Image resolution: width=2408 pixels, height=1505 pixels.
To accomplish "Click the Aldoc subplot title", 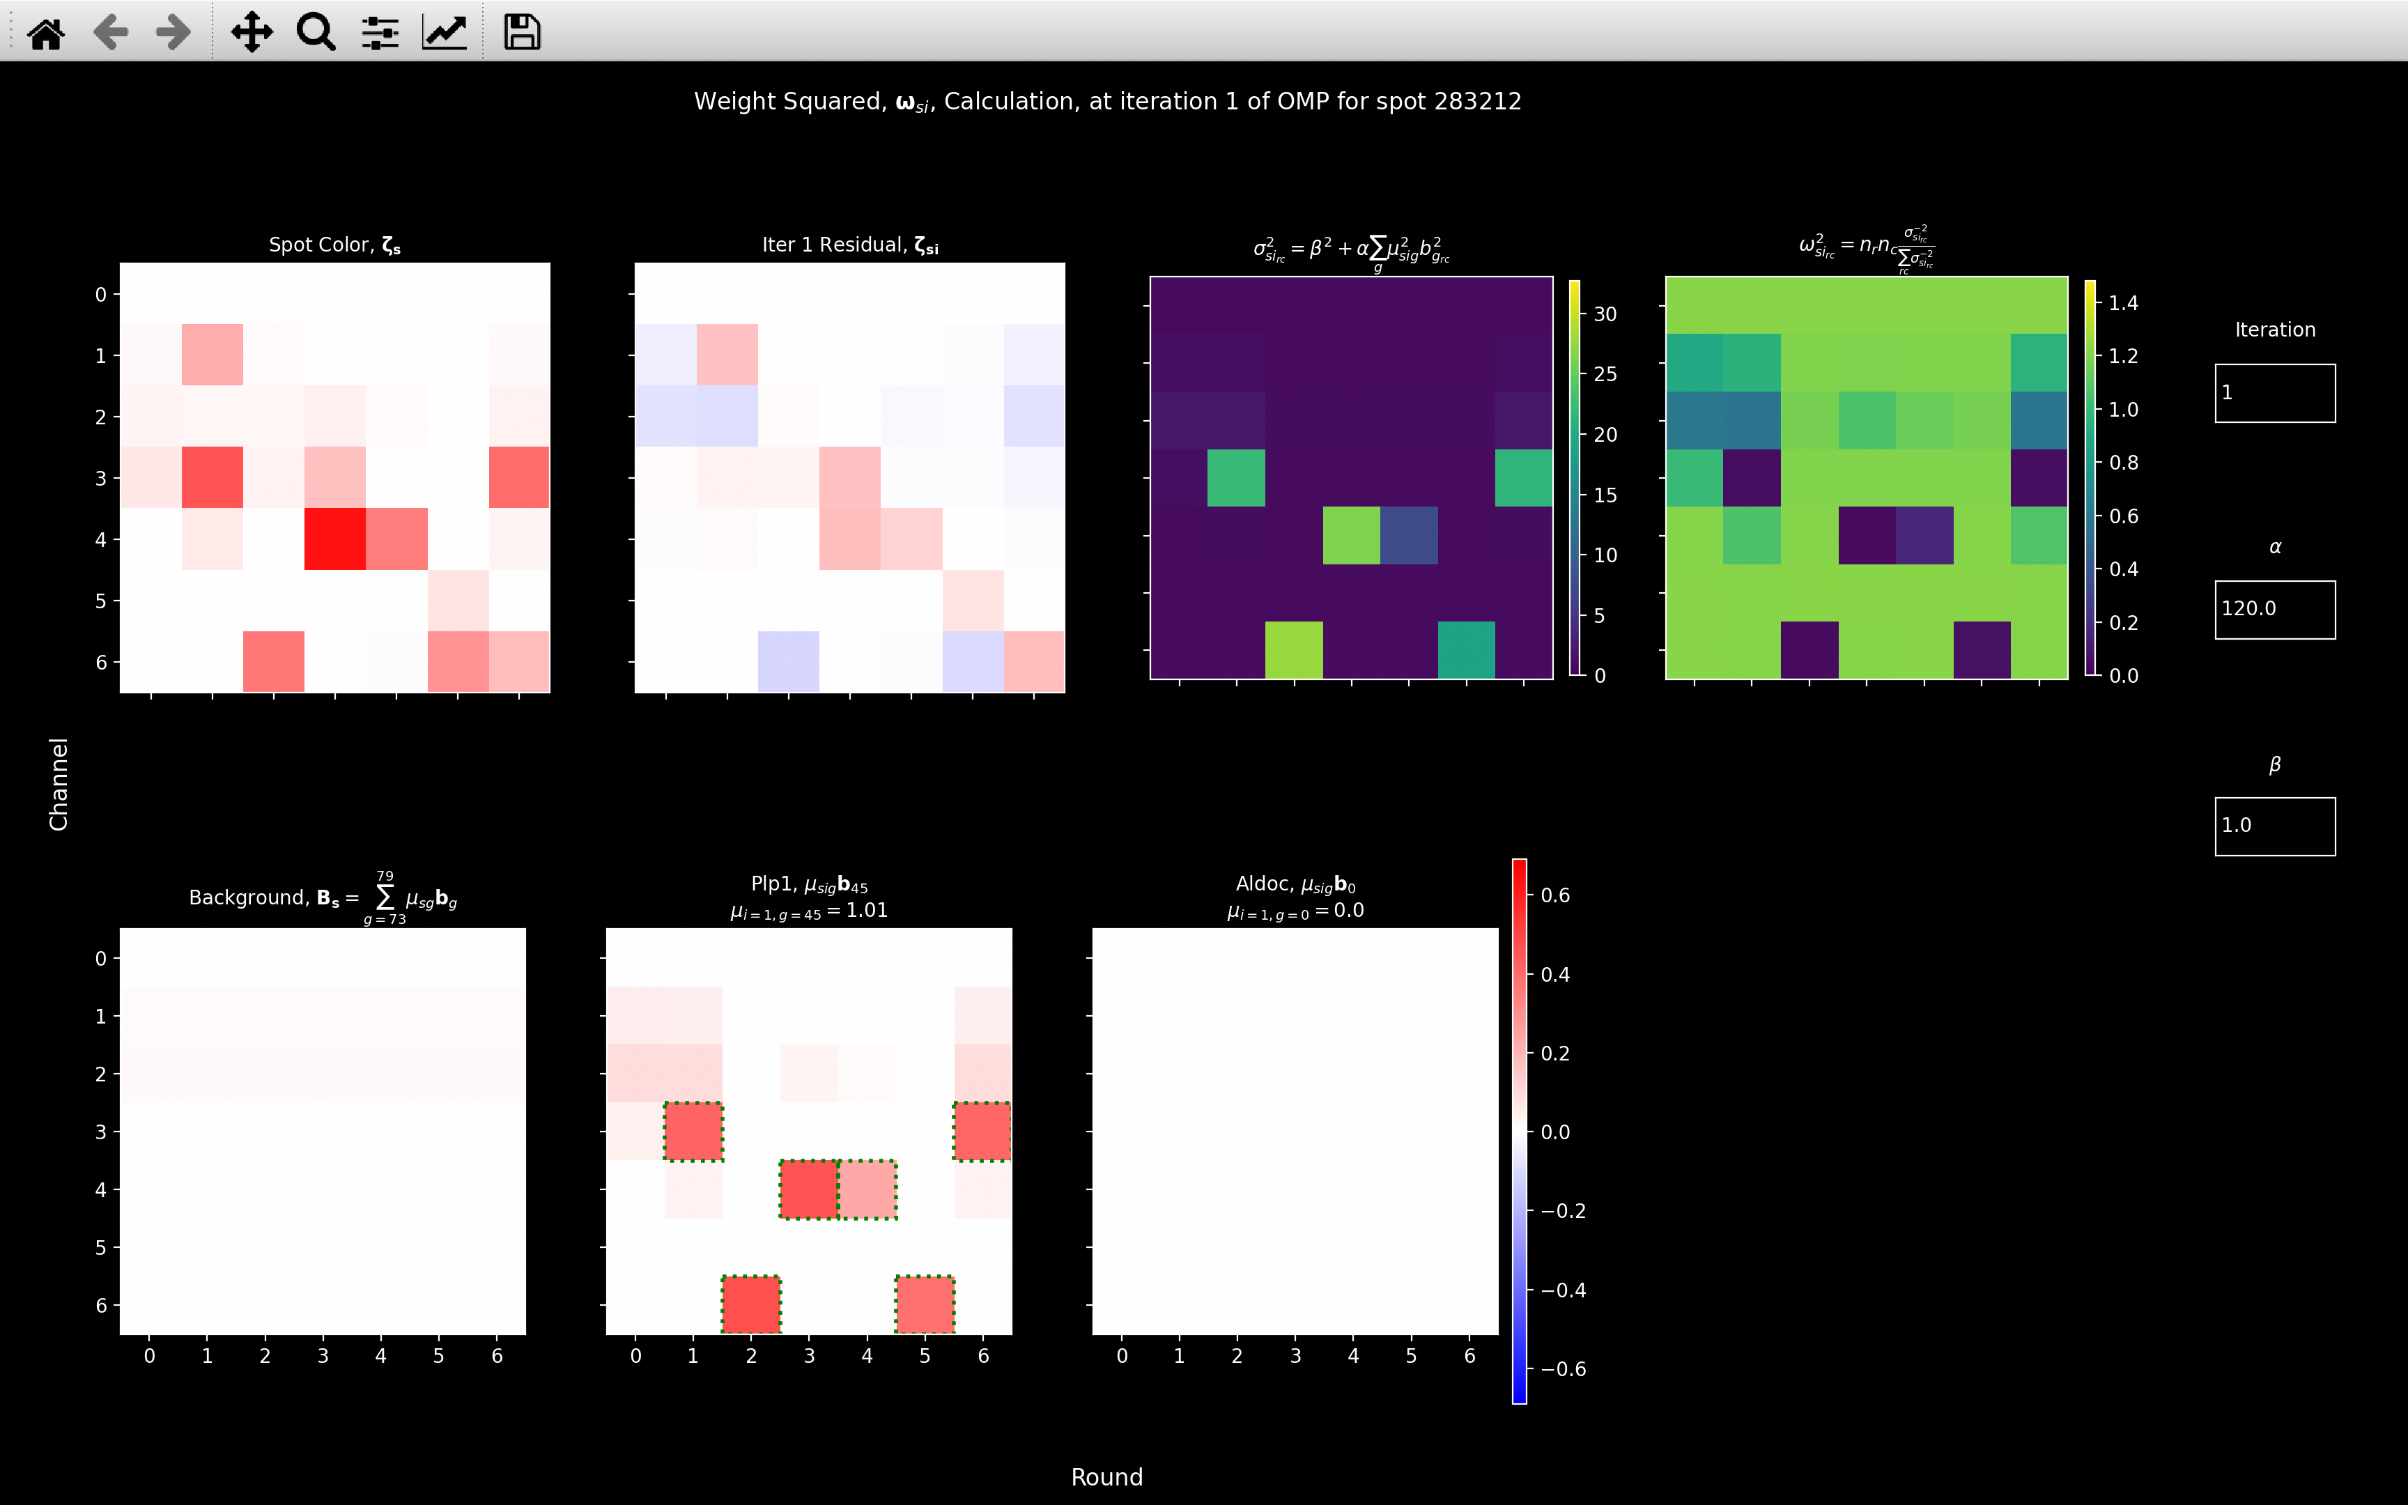I will (1295, 897).
